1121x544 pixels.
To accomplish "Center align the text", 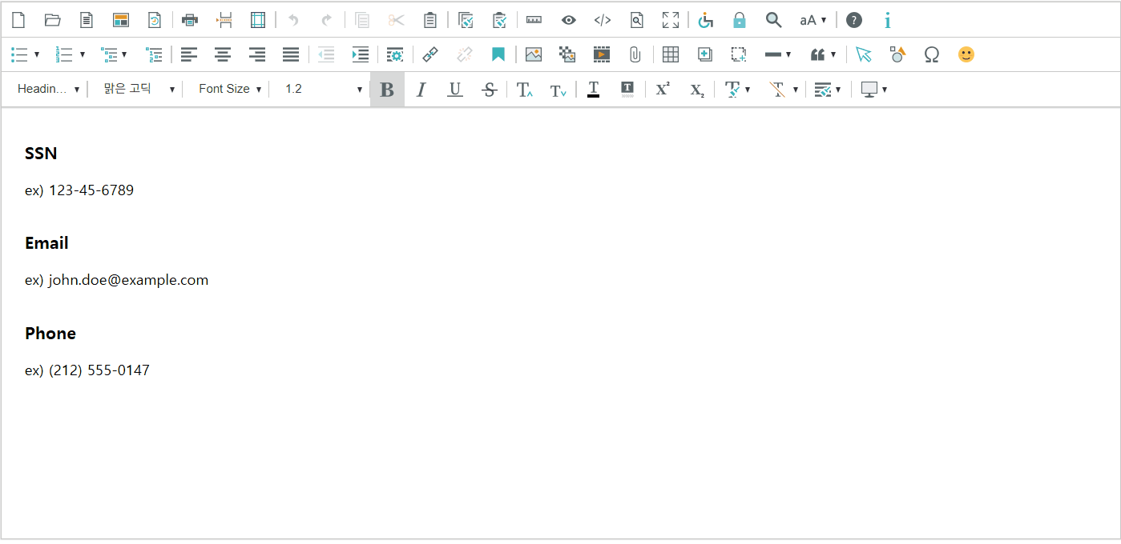I will point(223,54).
